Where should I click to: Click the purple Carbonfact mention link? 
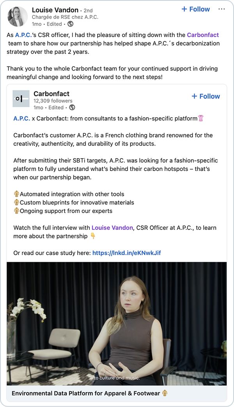point(203,35)
